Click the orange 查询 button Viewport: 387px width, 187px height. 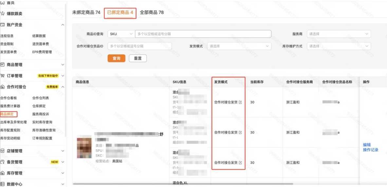pyautogui.click(x=116, y=58)
